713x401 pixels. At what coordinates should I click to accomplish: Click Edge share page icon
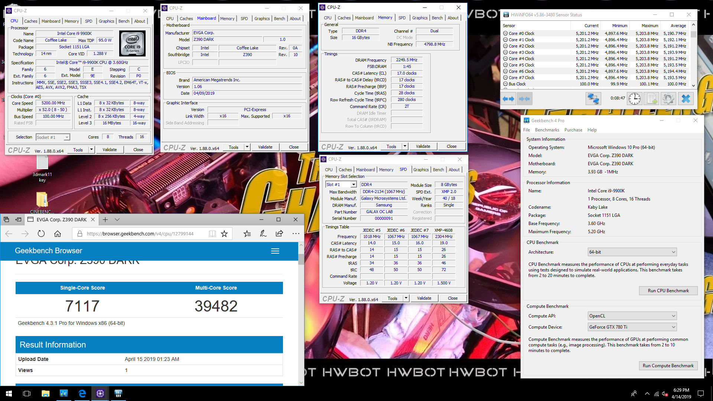point(279,234)
